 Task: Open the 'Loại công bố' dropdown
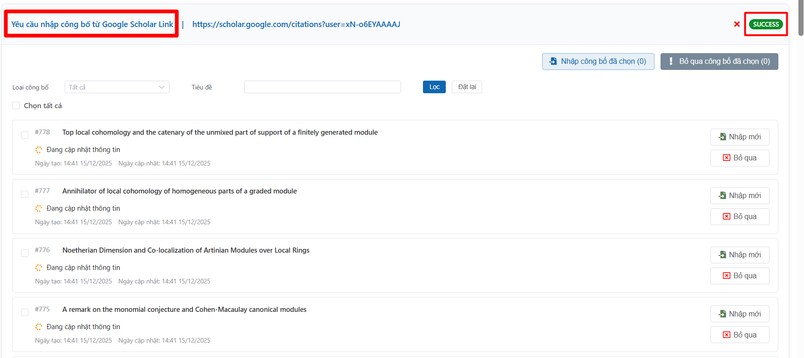[117, 87]
